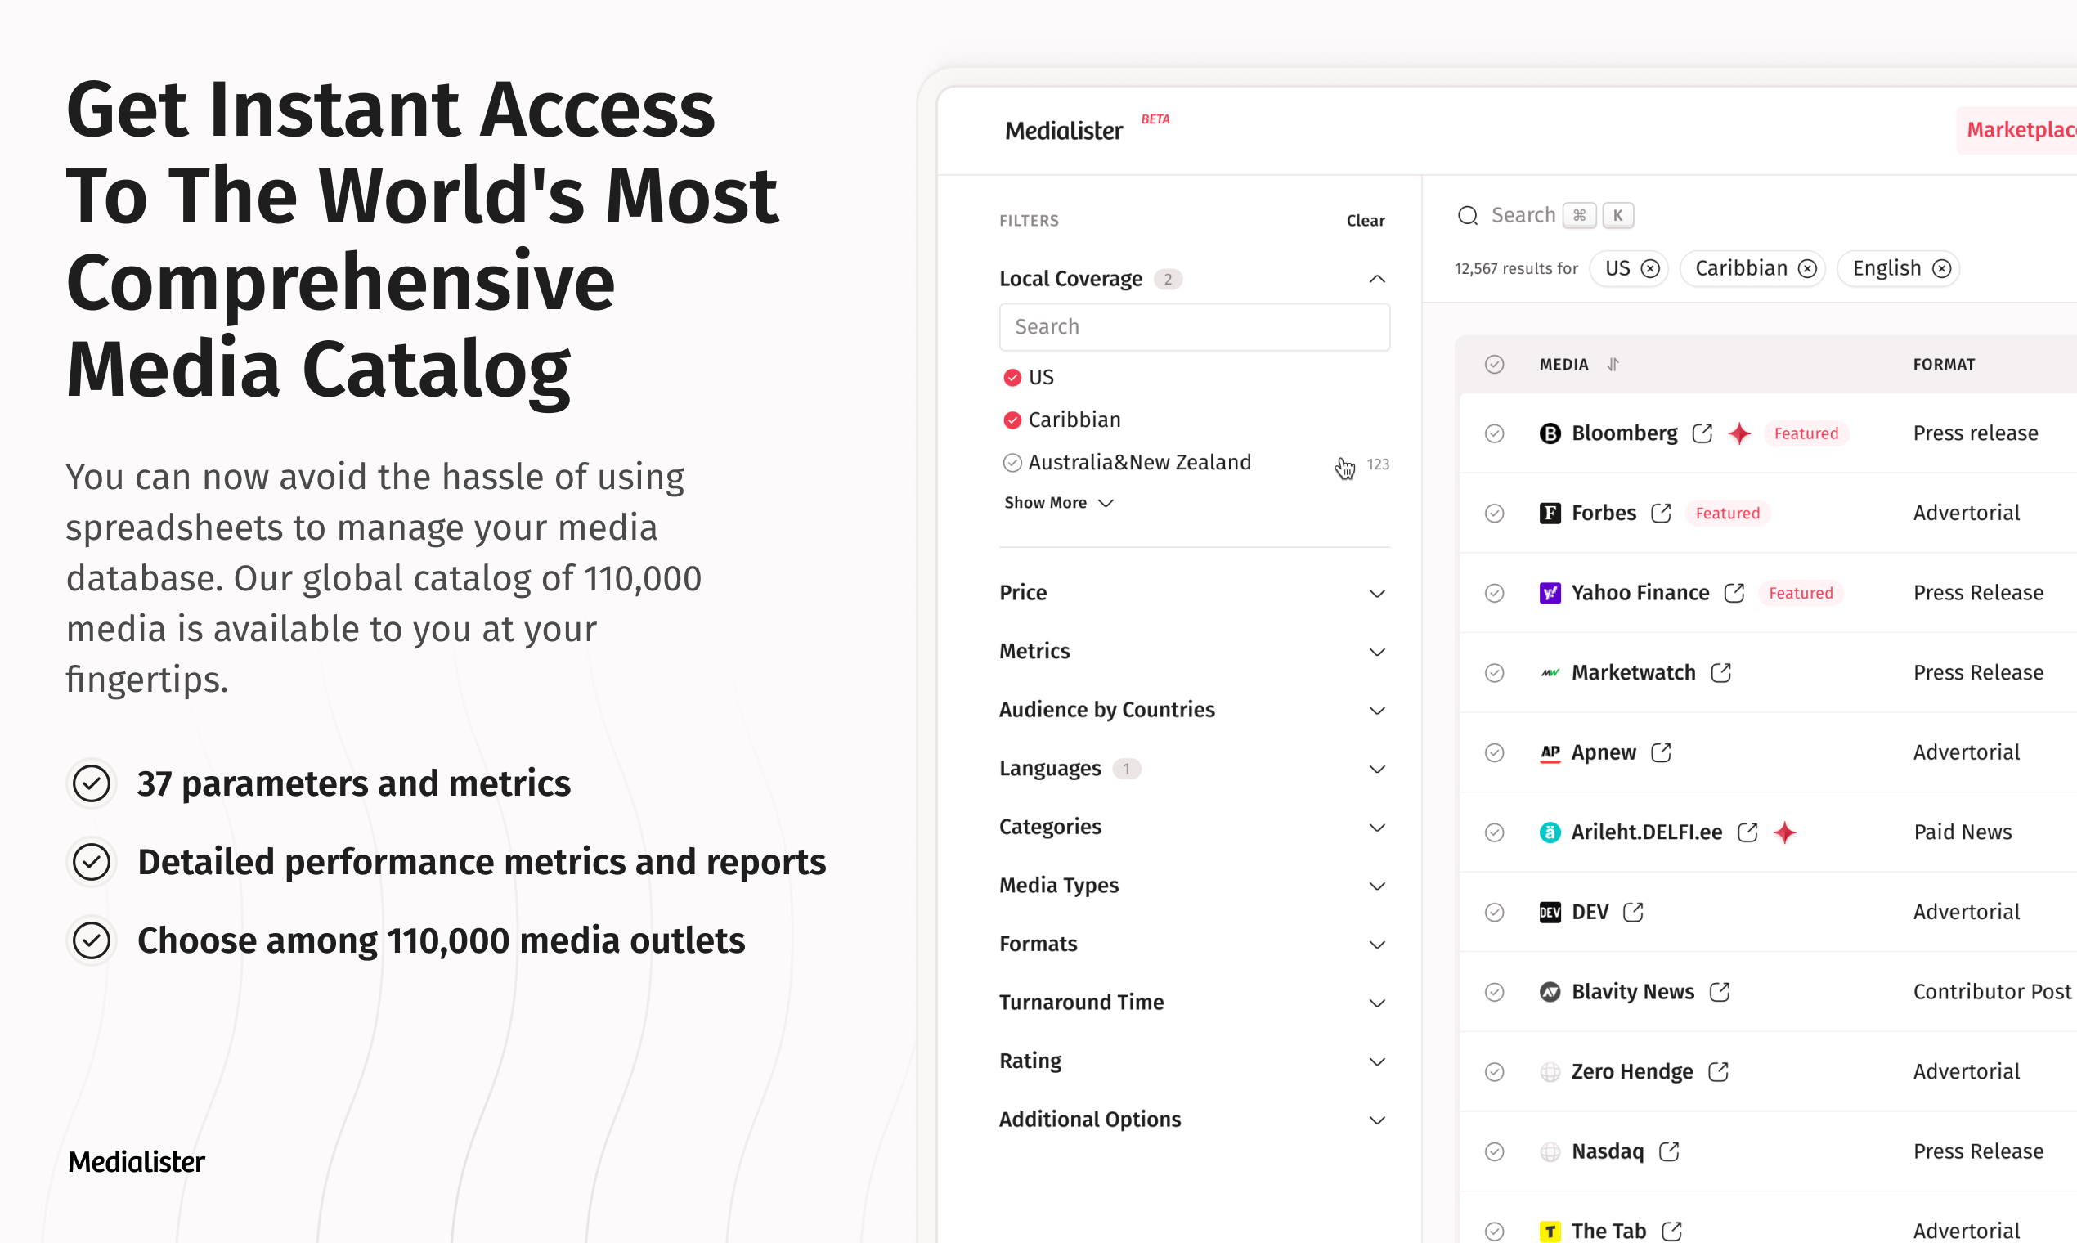Open The Tab external link icon
The width and height of the screenshot is (2077, 1243).
point(1671,1231)
